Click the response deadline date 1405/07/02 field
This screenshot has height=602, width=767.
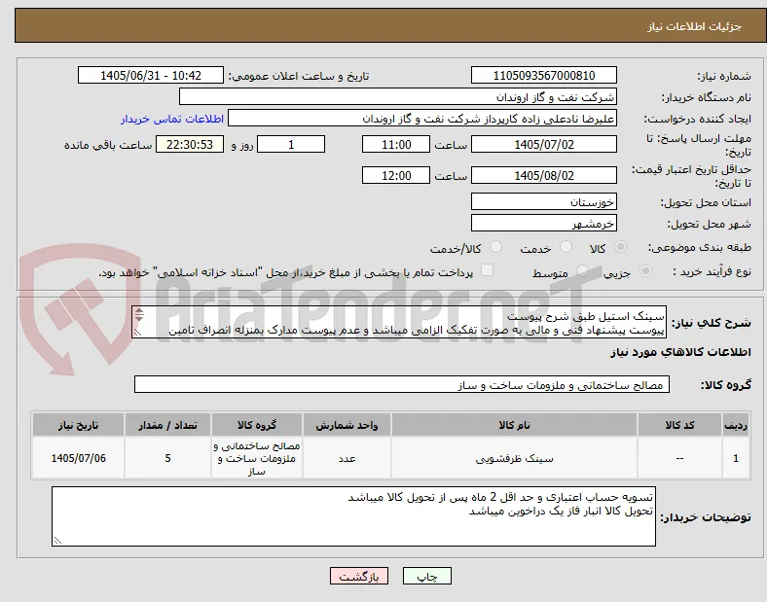pyautogui.click(x=543, y=144)
